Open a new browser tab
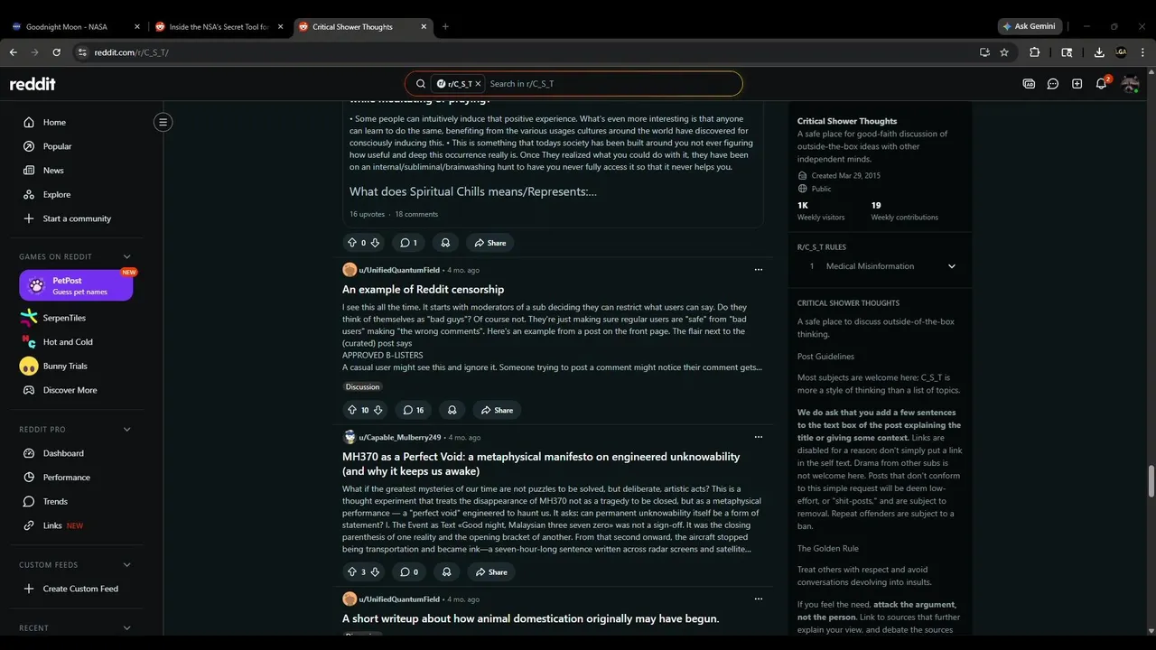 [x=445, y=27]
